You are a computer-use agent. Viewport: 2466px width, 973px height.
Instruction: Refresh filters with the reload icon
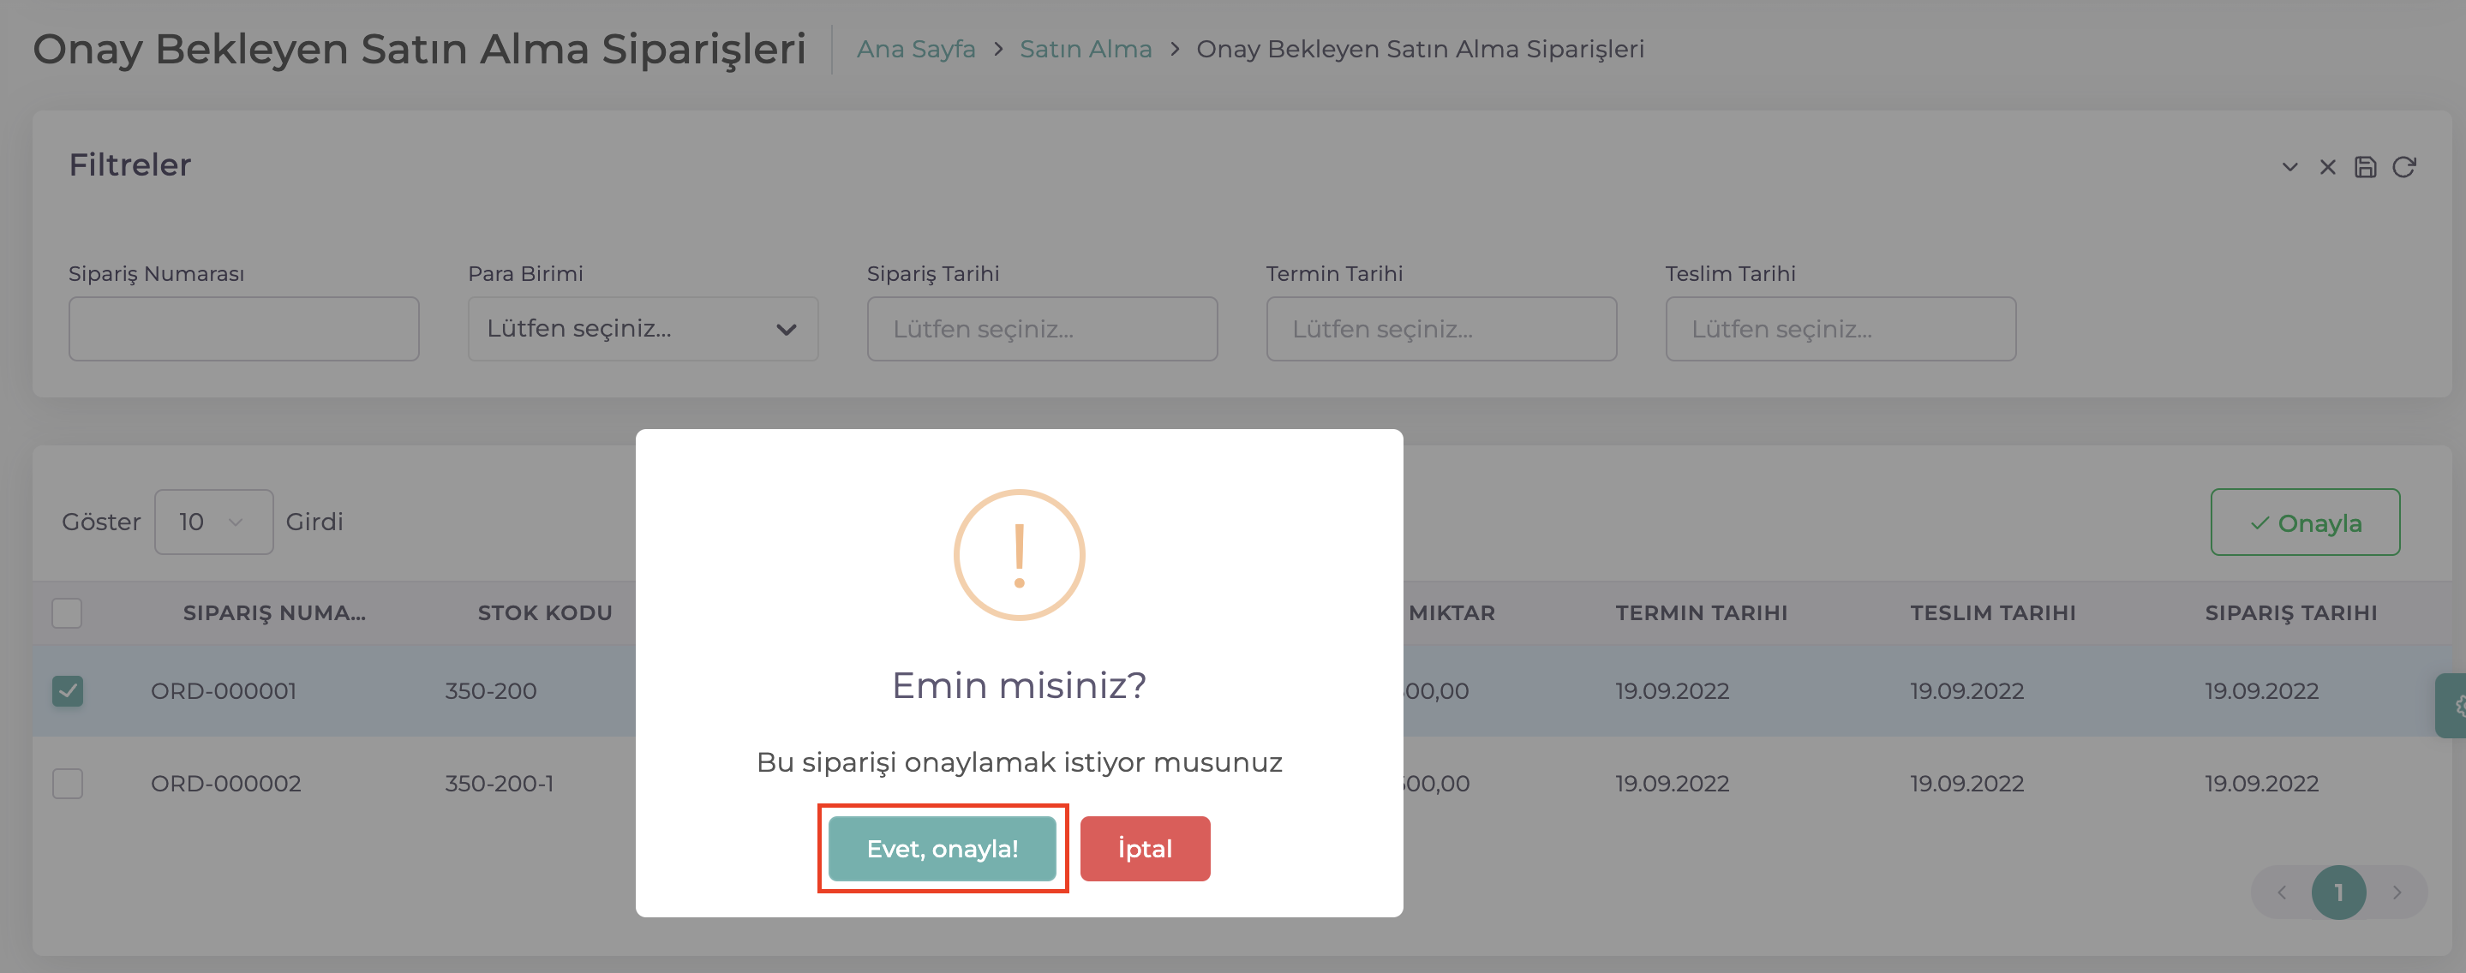[x=2403, y=167]
